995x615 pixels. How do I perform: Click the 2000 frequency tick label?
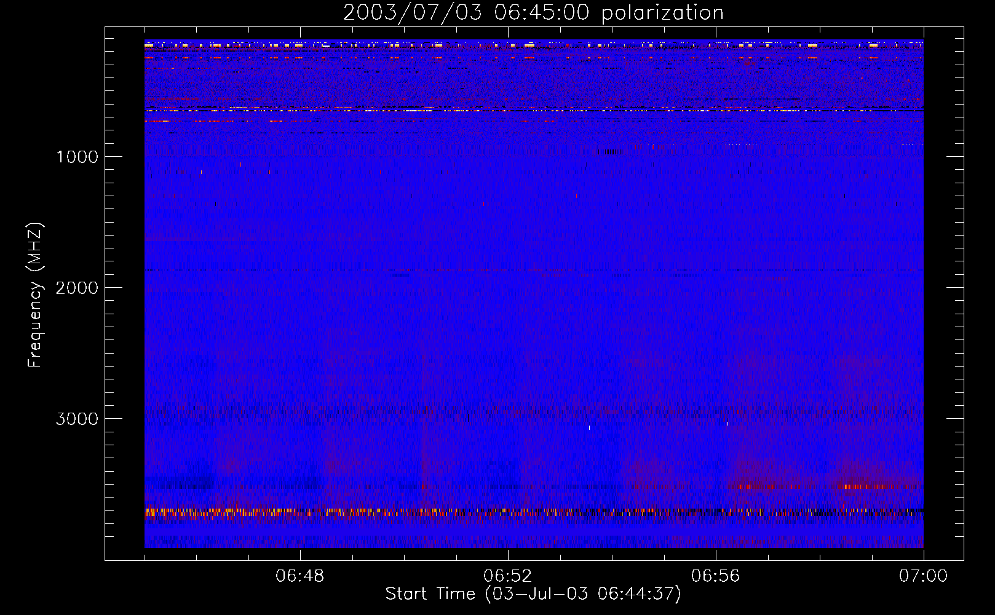click(x=77, y=288)
